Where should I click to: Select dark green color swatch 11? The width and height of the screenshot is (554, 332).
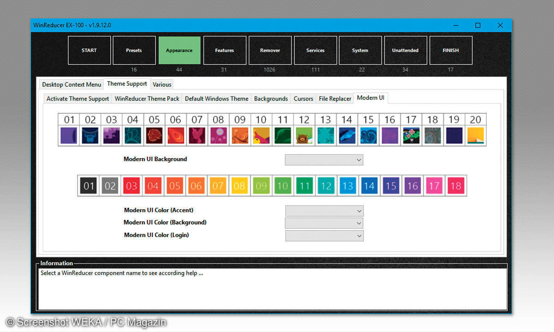pyautogui.click(x=304, y=186)
